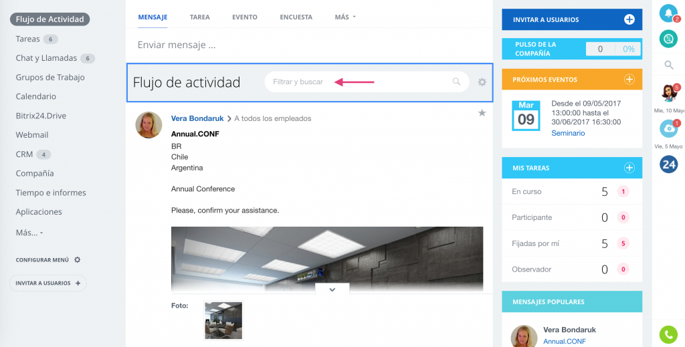
Task: Open the Más dropdown in message tabs
Action: coord(345,17)
